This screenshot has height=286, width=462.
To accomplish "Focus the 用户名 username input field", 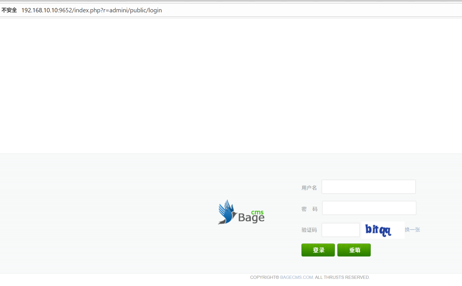I will [369, 187].
